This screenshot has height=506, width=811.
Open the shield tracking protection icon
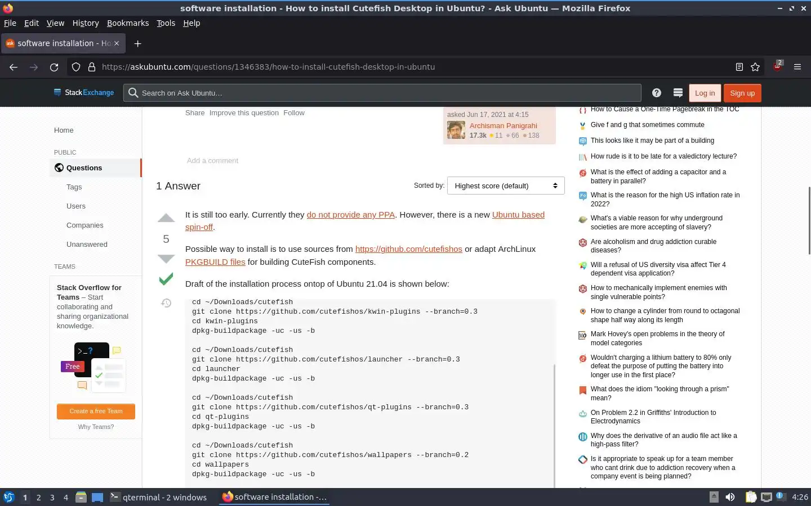pyautogui.click(x=76, y=67)
